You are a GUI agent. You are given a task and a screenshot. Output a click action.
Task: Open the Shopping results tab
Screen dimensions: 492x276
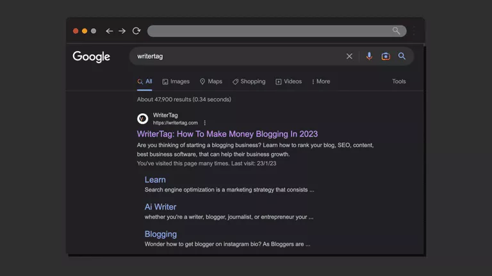point(249,82)
